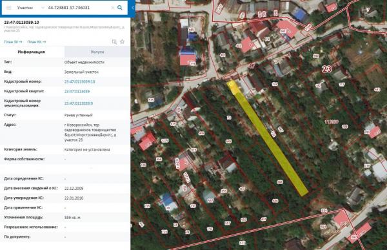Open cadastral quarter 23:47:0113039 link
Screen dimensions: 387x250
(77, 91)
